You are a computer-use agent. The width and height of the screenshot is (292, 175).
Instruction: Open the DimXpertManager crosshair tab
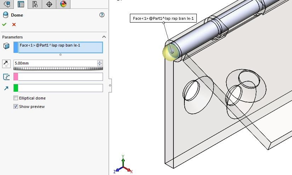[49, 4]
